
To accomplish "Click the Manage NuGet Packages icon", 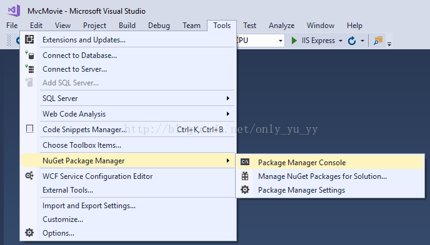I will 245,176.
